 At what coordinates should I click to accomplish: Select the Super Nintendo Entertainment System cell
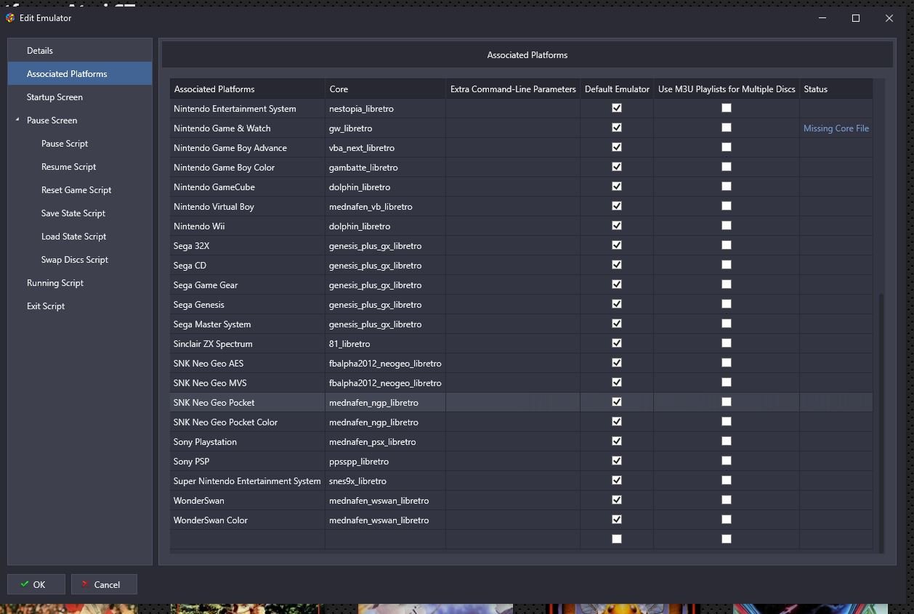(248, 481)
